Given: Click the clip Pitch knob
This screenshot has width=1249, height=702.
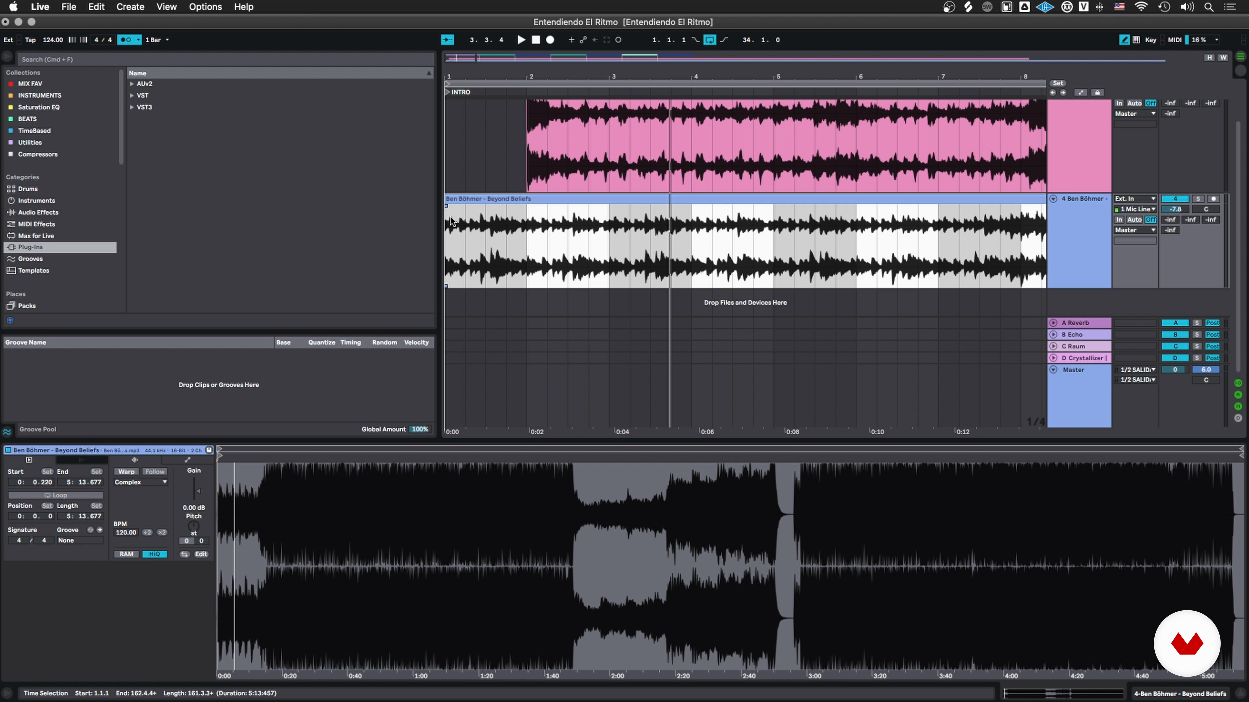Looking at the screenshot, I should 194,526.
